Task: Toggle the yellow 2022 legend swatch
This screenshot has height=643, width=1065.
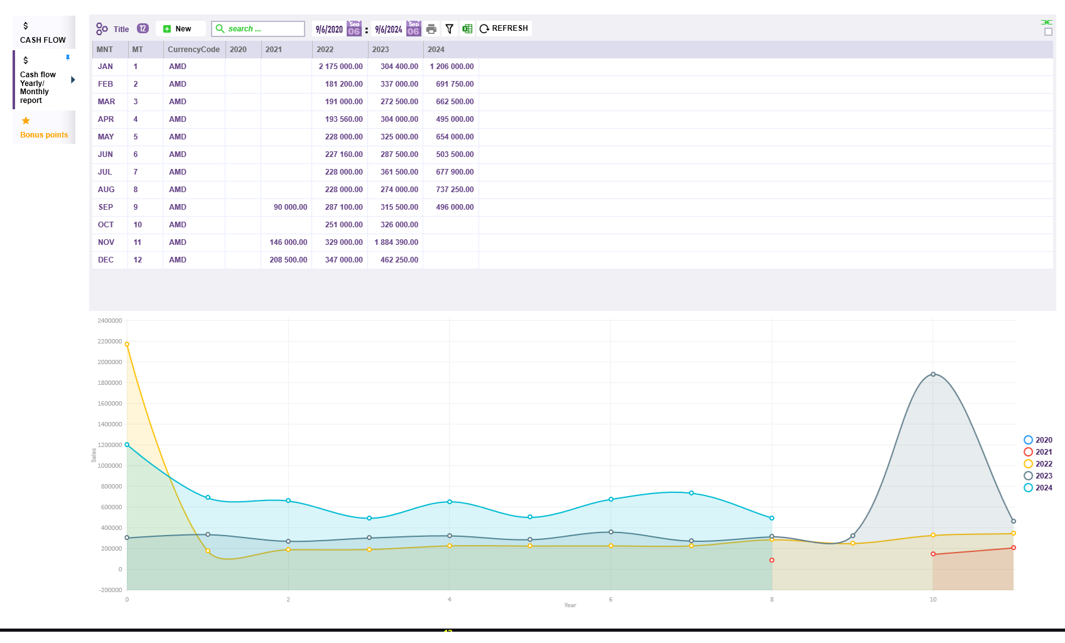Action: [x=1028, y=464]
